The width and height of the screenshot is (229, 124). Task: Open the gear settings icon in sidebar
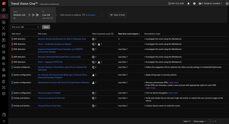[x=4, y=94]
